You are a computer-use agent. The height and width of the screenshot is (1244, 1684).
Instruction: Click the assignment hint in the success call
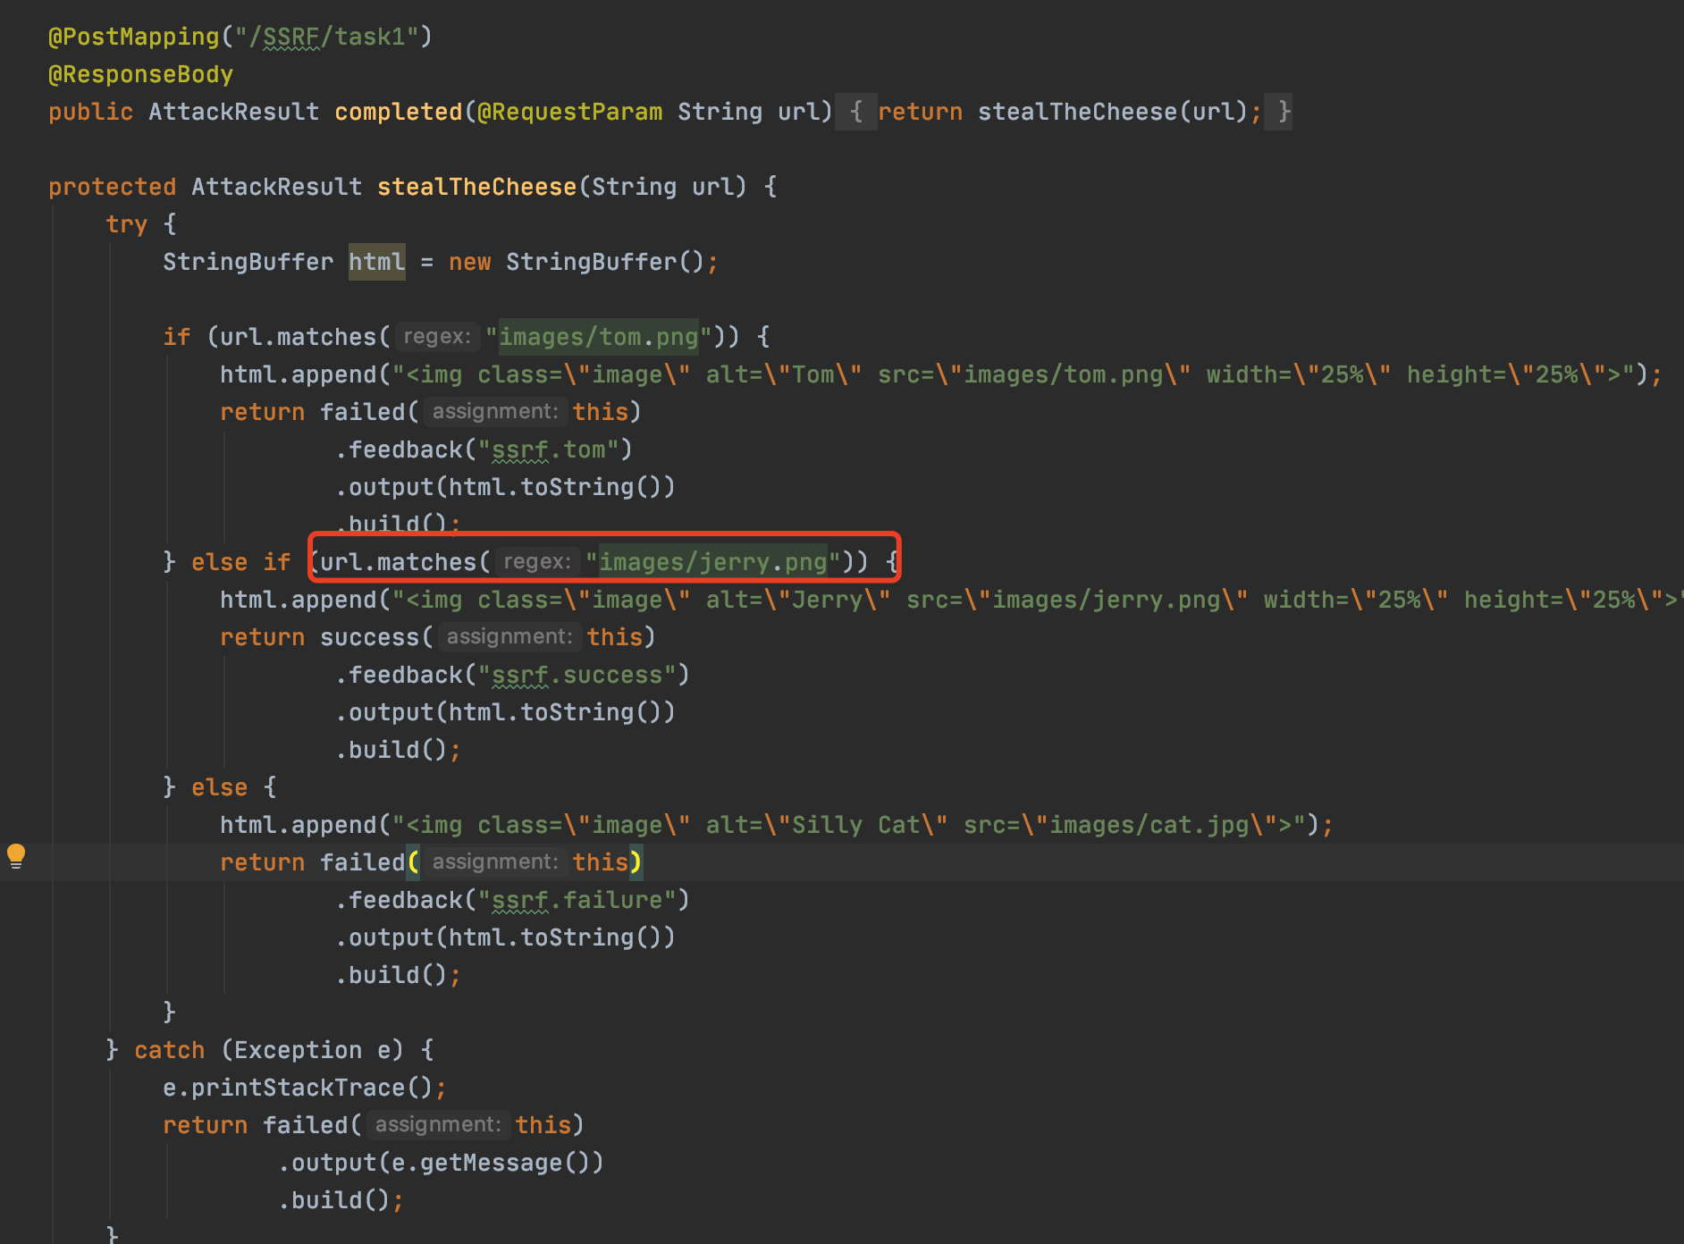point(509,637)
